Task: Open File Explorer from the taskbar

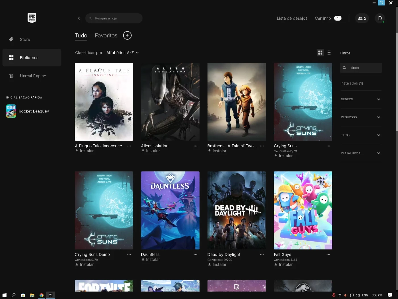Action: pyautogui.click(x=32, y=295)
